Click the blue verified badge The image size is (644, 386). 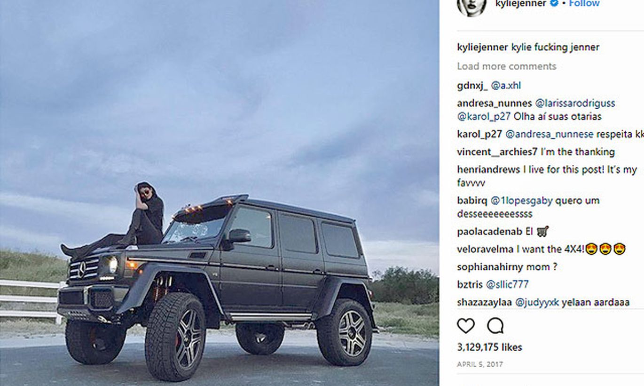tap(554, 3)
